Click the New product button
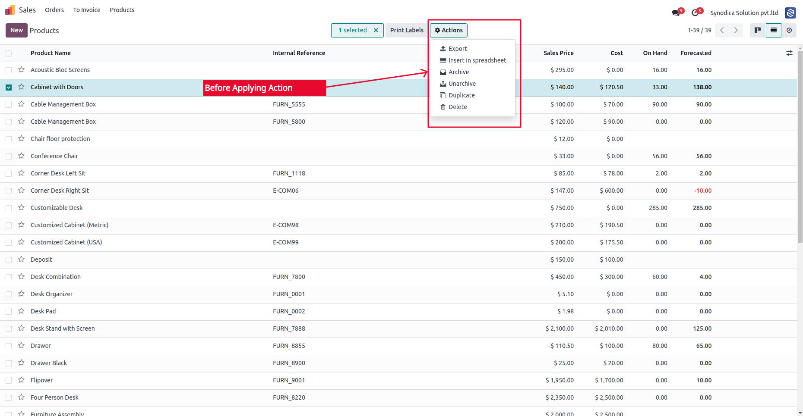The width and height of the screenshot is (803, 416). coord(16,30)
